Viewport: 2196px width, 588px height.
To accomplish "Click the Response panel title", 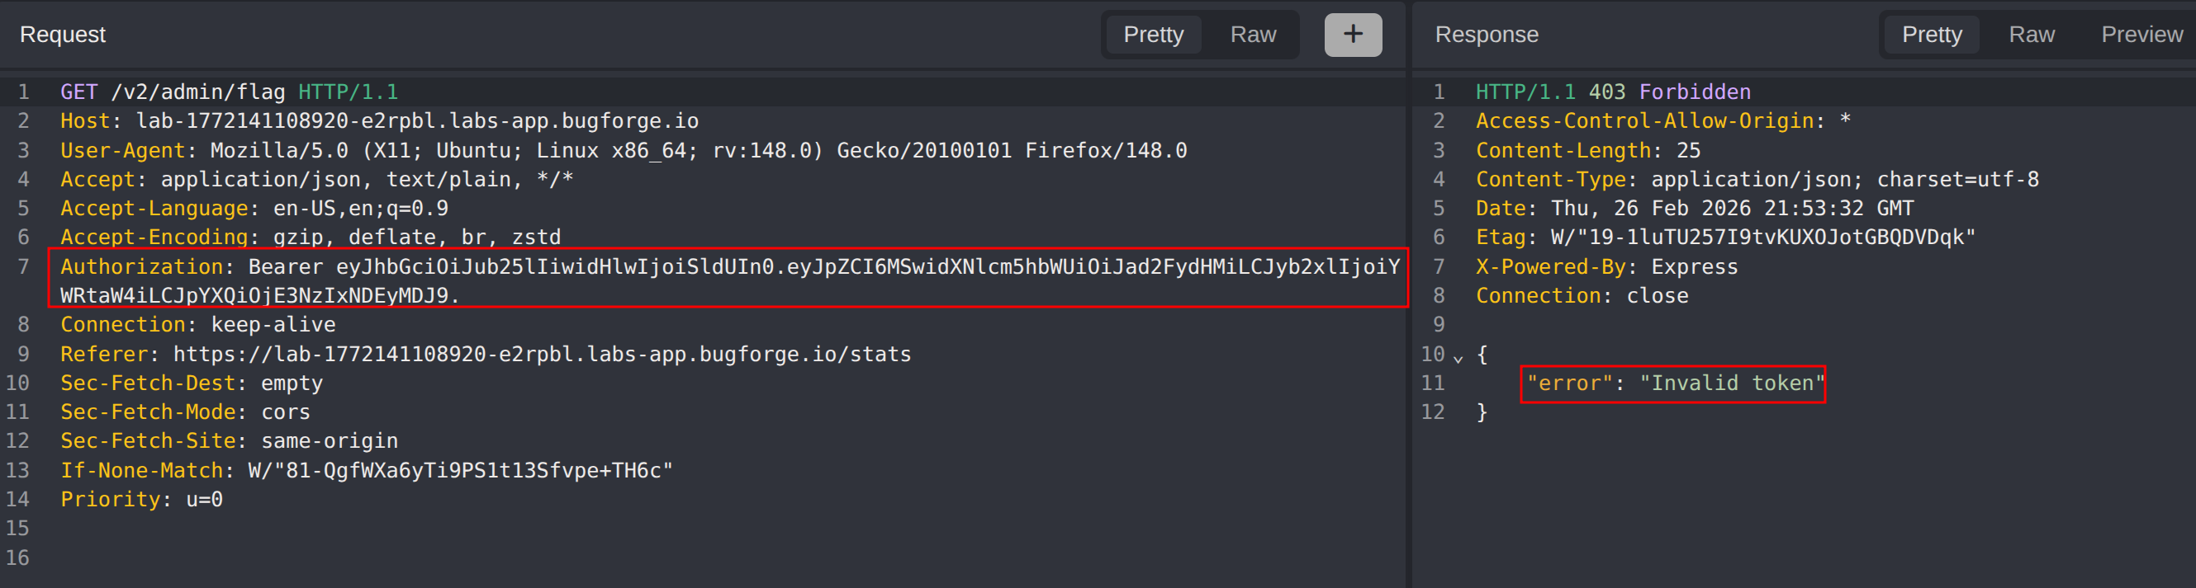I will 1486,35.
